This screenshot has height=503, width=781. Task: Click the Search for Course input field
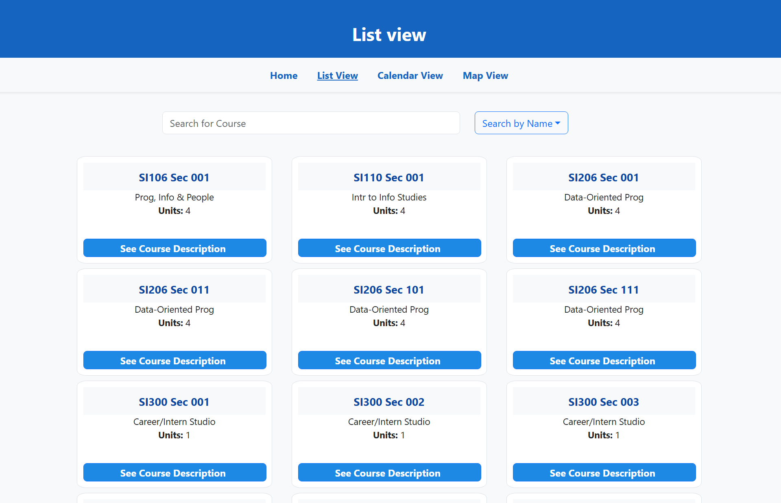(x=311, y=123)
